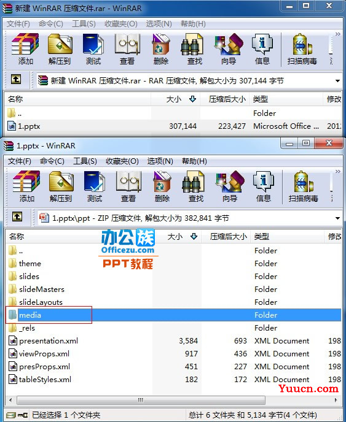Image resolution: width=346 pixels, height=422 pixels.
Task: Click 扫描病毒 icon in the top window
Action: coord(302,49)
